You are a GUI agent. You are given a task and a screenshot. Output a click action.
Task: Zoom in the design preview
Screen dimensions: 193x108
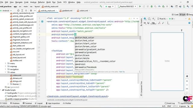pyautogui.click(x=187, y=81)
